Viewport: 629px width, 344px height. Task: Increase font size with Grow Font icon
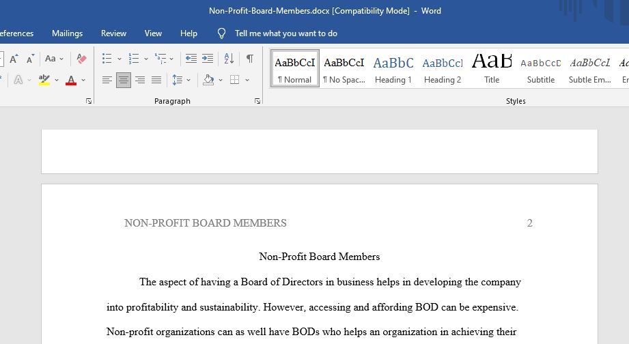[x=14, y=59]
